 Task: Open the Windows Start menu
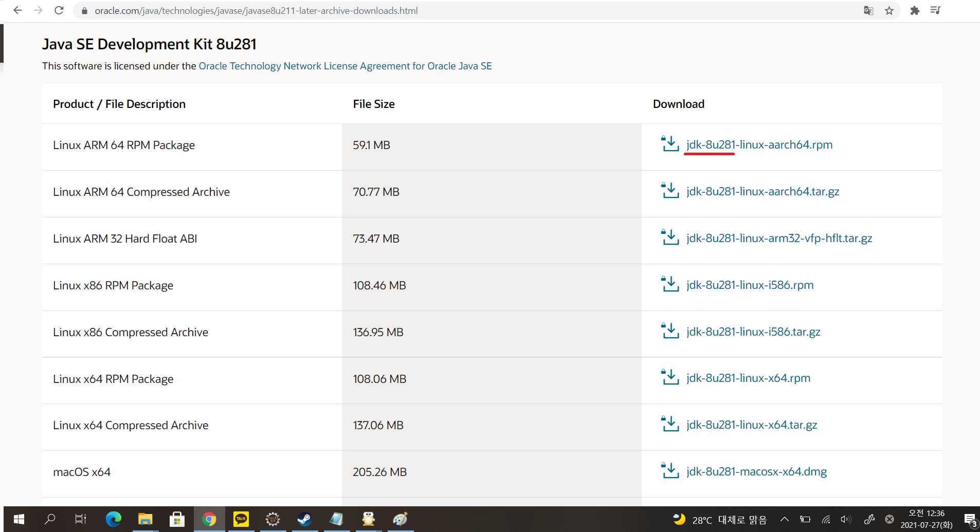(19, 519)
